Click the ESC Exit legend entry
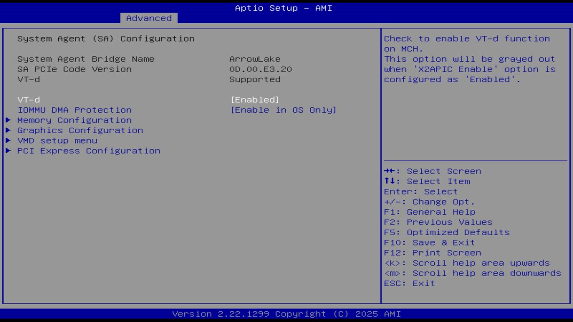 409,283
